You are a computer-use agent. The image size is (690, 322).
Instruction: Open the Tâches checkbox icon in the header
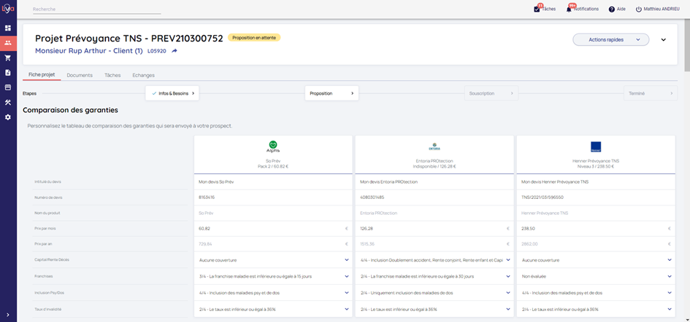coord(537,9)
